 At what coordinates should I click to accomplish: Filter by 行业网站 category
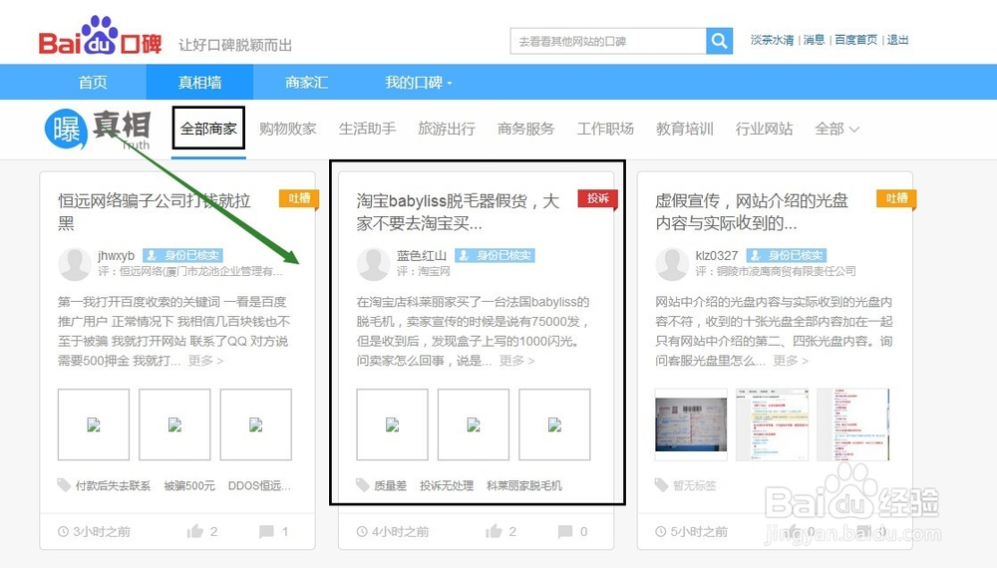point(765,129)
